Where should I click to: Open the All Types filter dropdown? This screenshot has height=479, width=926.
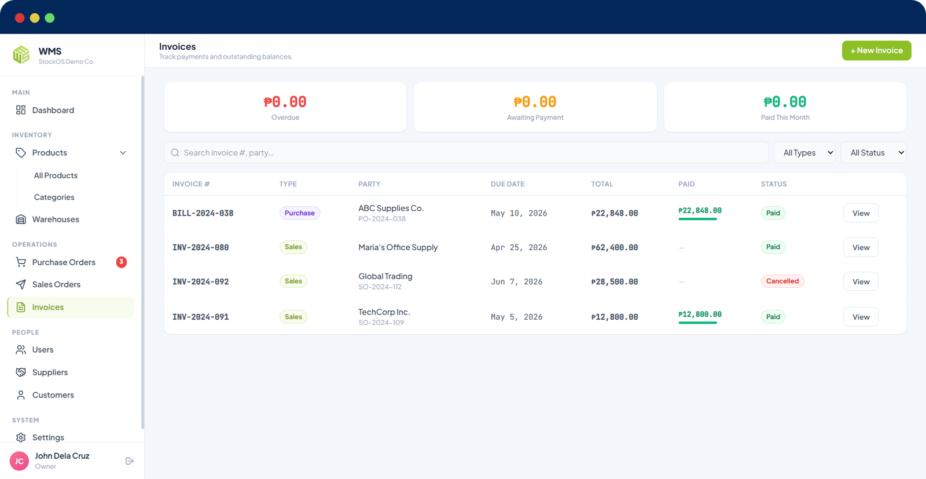point(804,153)
